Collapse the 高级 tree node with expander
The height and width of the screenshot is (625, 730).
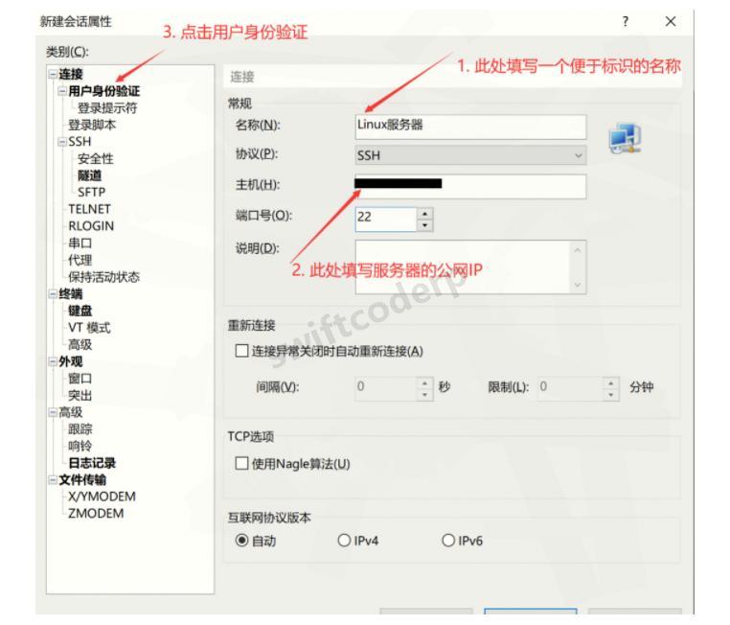tap(53, 412)
